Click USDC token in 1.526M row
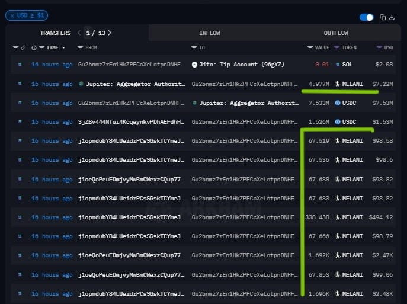This screenshot has height=304, width=407. [x=349, y=122]
